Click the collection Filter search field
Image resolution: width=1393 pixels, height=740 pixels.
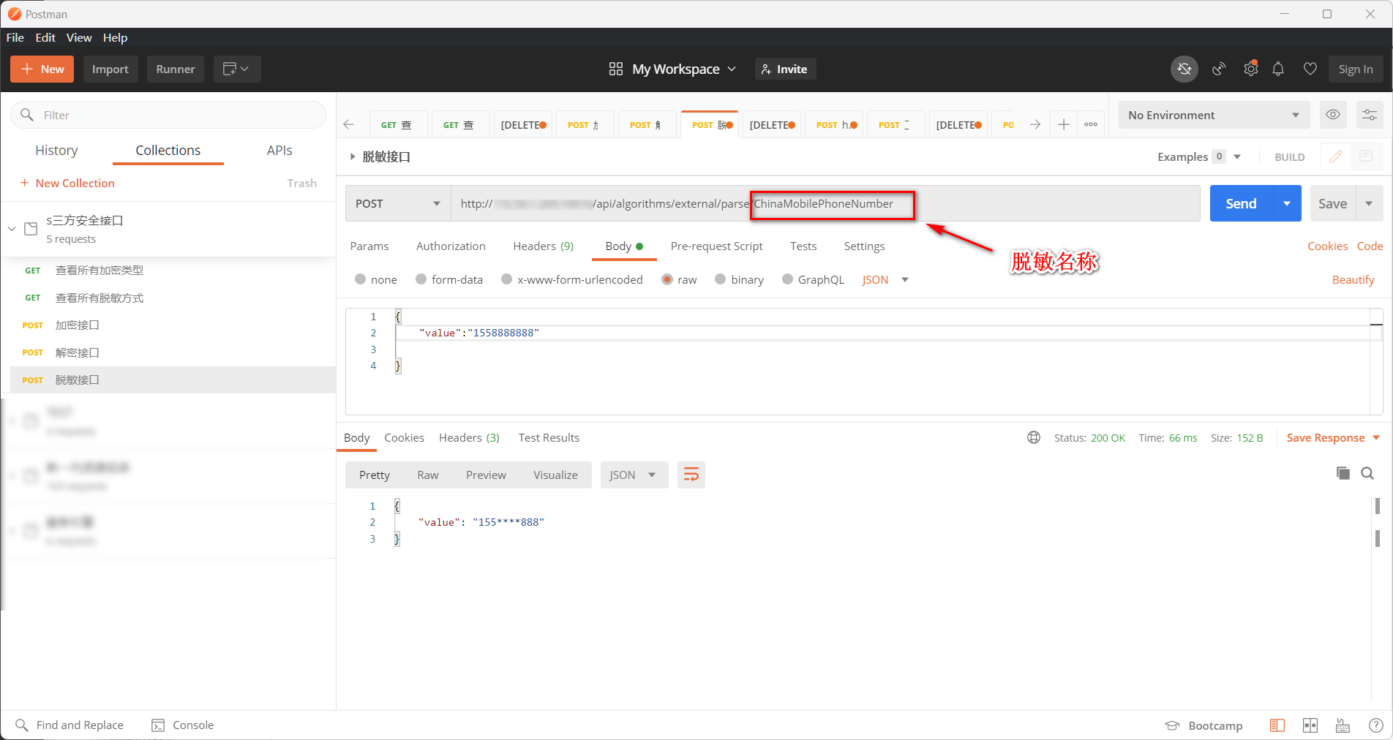(168, 115)
